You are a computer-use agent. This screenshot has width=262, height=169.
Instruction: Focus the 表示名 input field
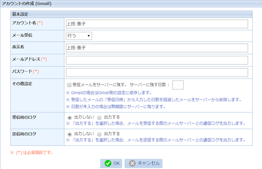click(x=156, y=48)
